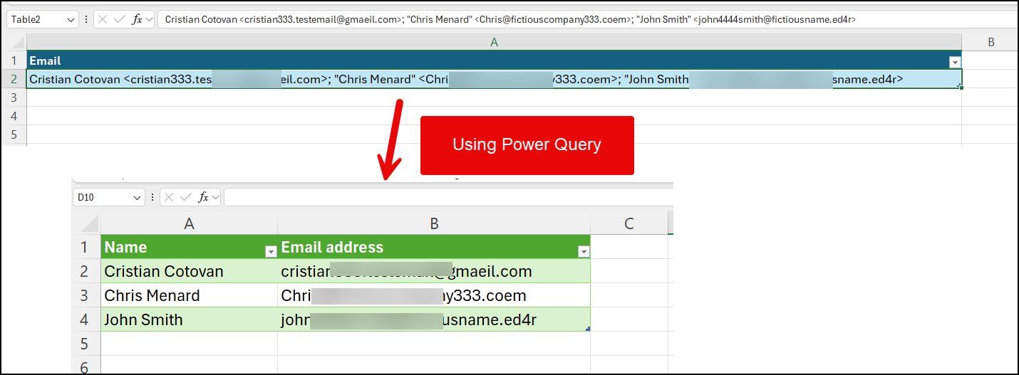Select row 1 header in the lower sheet

point(86,247)
